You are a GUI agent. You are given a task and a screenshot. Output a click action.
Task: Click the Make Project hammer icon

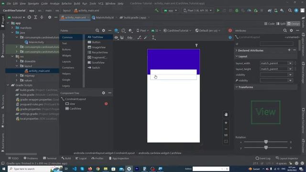click(156, 11)
